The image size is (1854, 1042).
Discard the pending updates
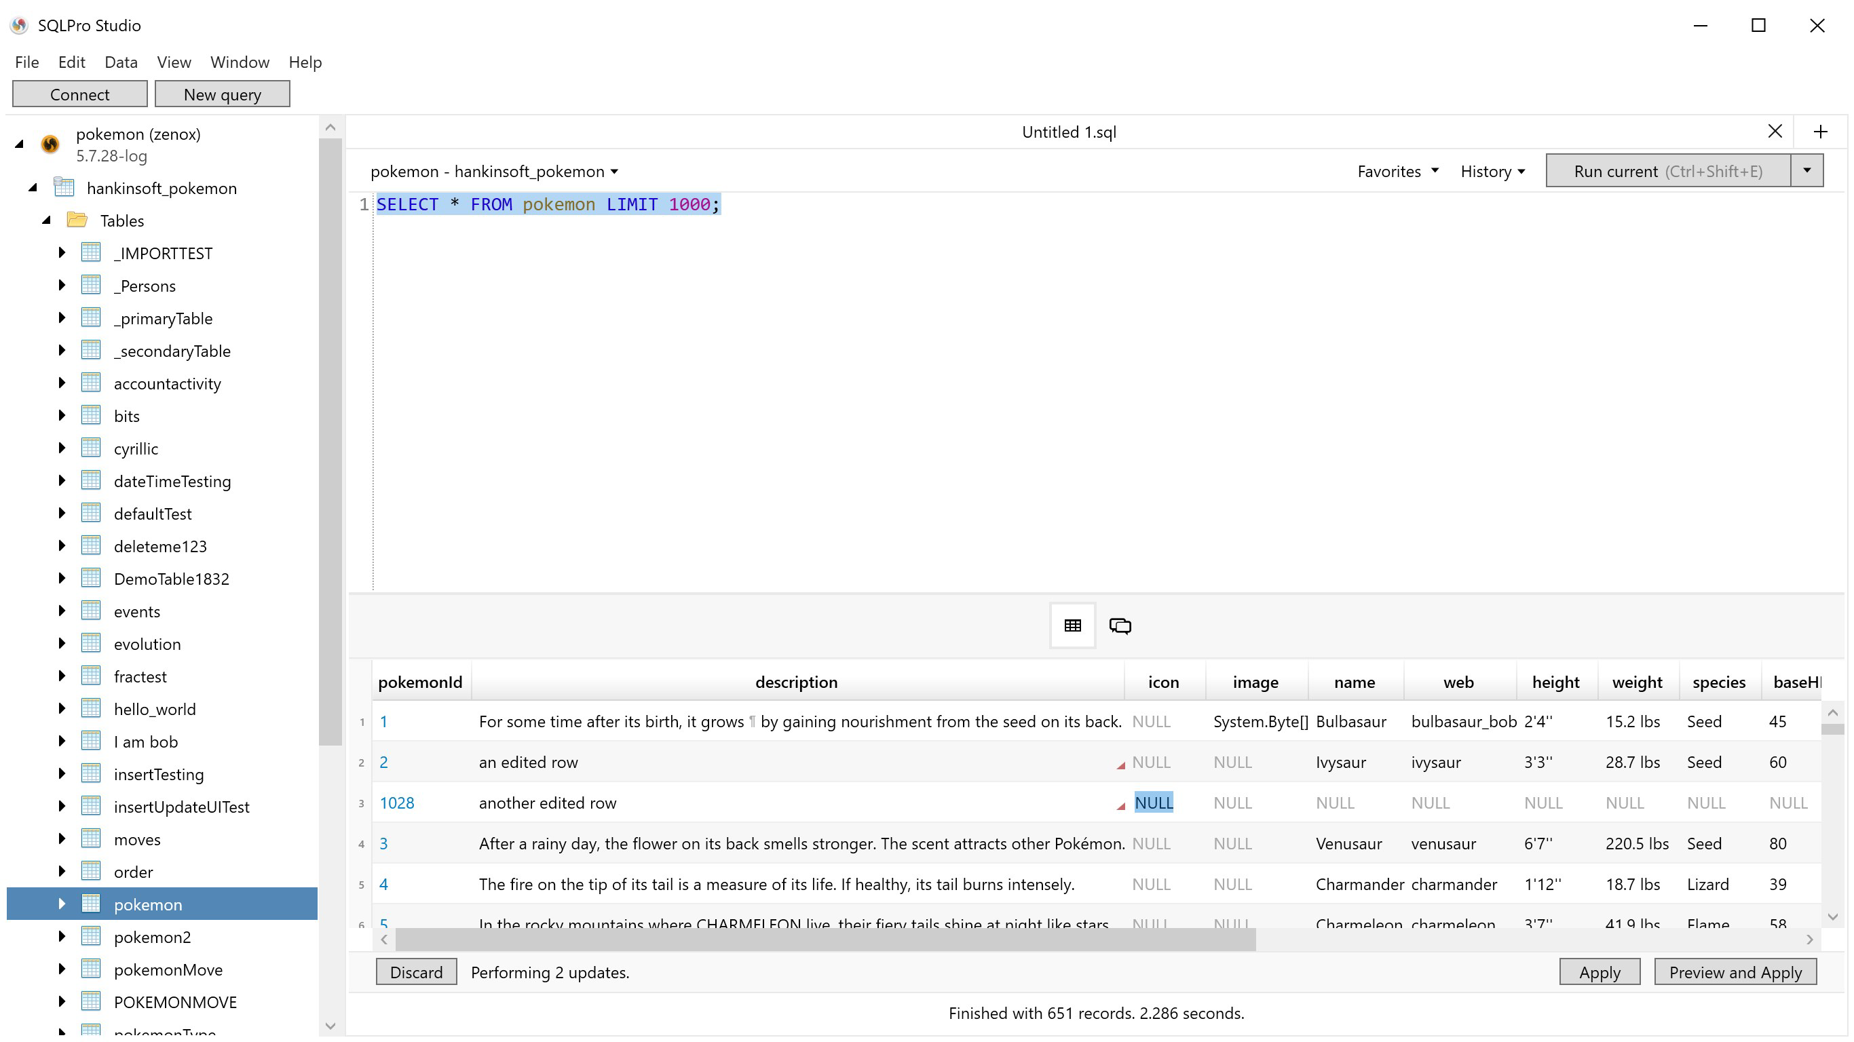[x=416, y=972]
